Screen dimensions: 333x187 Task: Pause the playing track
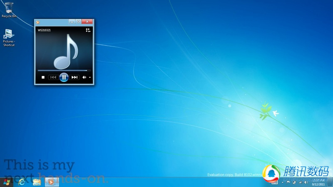(64, 77)
